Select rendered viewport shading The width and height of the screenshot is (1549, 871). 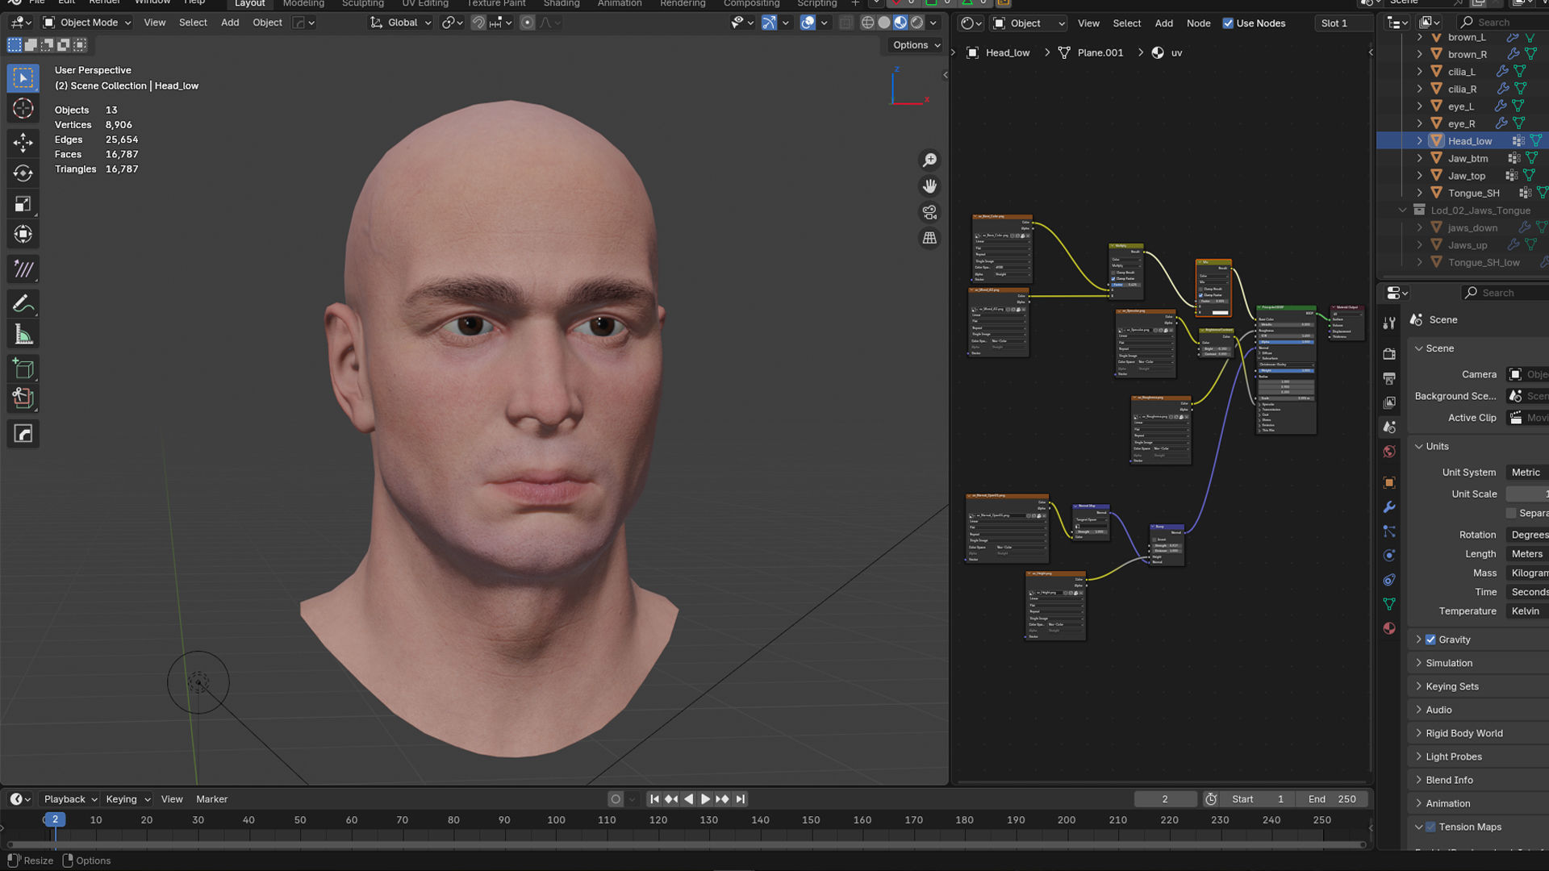(917, 23)
